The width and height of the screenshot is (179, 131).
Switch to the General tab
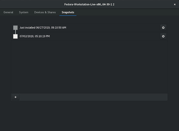click(x=8, y=13)
